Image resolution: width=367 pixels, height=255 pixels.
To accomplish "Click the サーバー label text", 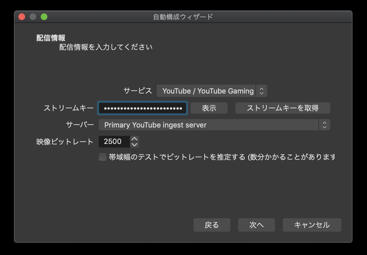I will tap(80, 125).
